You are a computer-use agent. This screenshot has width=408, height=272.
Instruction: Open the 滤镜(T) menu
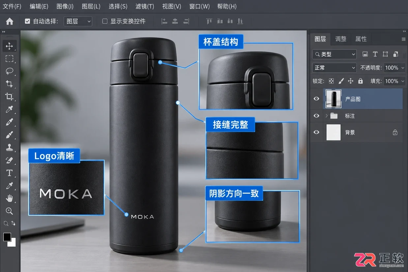145,6
